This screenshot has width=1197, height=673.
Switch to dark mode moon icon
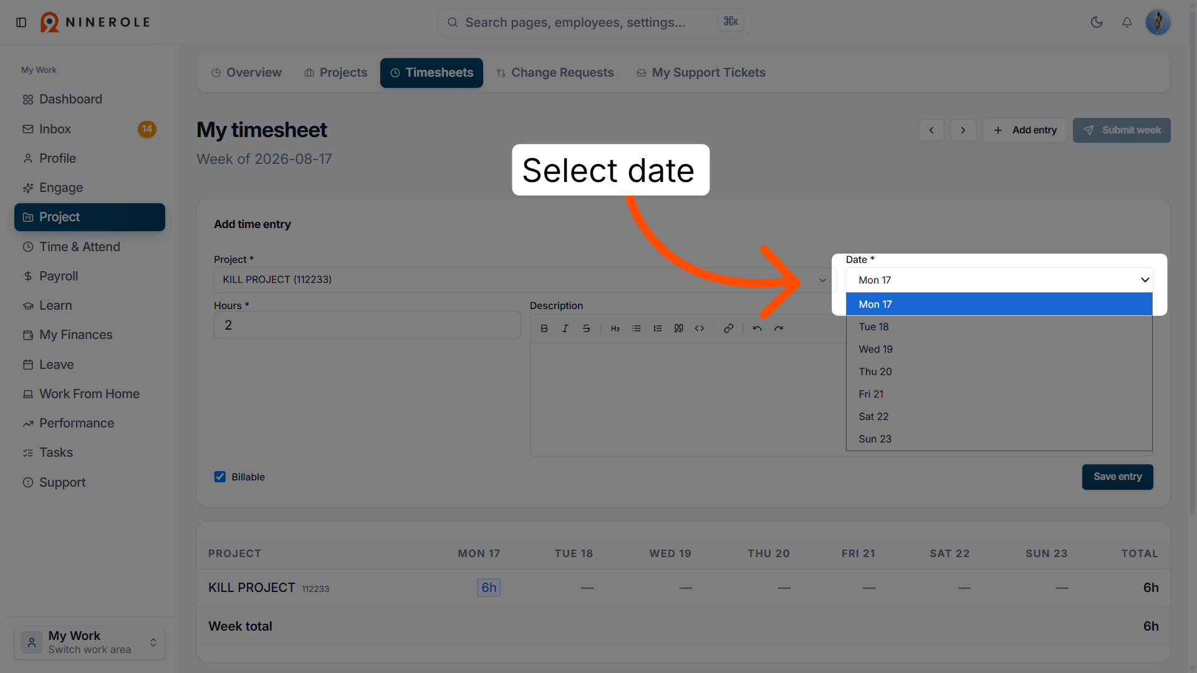pos(1097,22)
